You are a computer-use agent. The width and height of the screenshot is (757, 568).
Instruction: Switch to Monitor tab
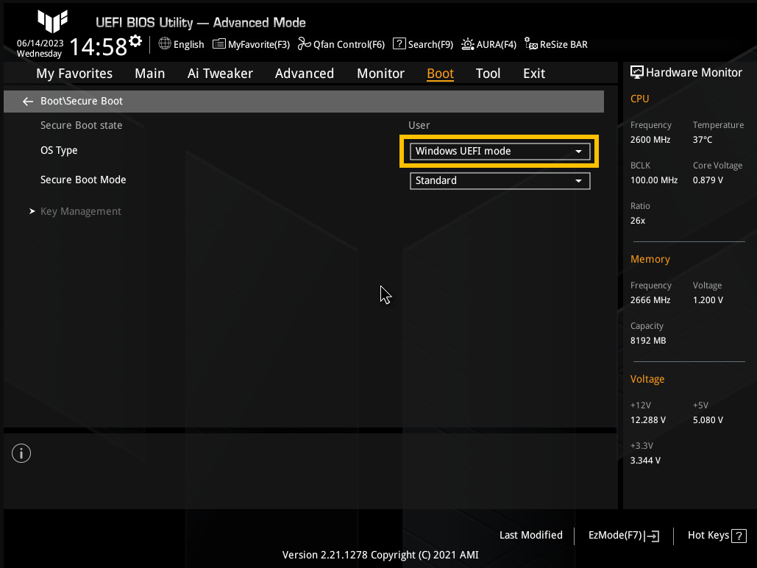(x=380, y=74)
